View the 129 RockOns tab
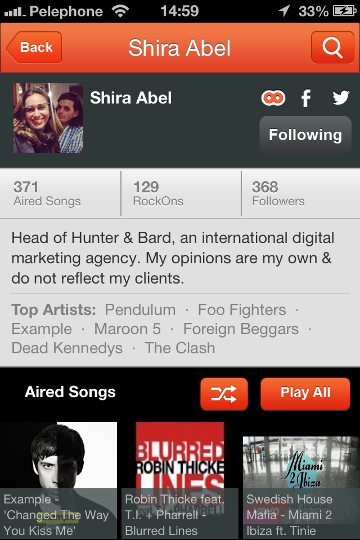 pyautogui.click(x=181, y=193)
